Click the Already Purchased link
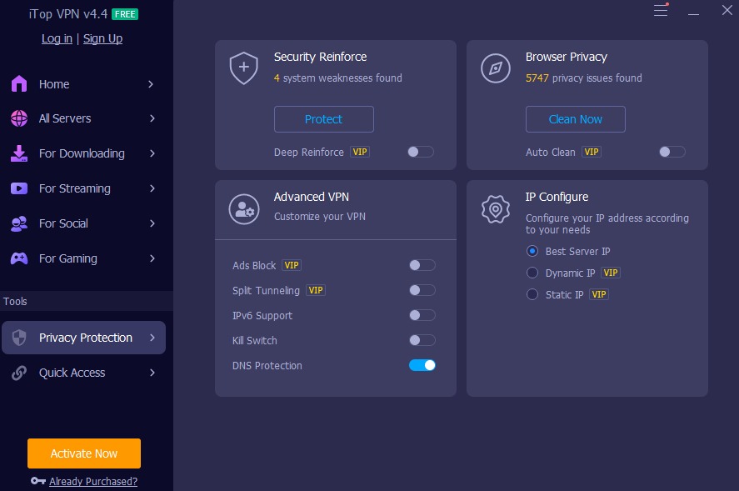This screenshot has height=491, width=739. coord(93,481)
